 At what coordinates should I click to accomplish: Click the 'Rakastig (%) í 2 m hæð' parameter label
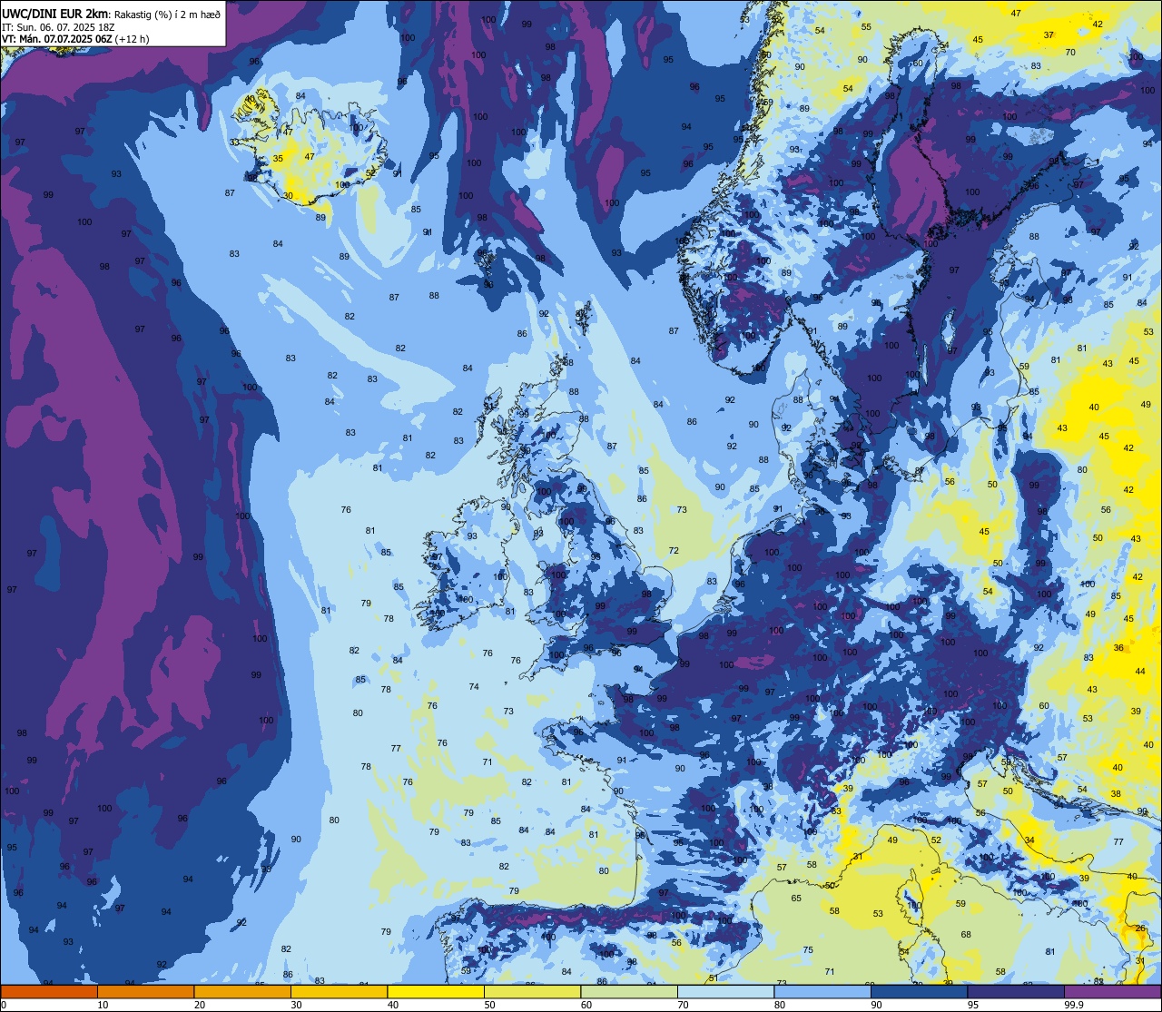coord(167,14)
